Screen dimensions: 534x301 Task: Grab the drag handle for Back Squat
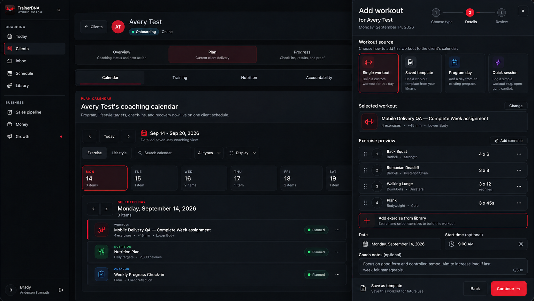[x=365, y=154]
